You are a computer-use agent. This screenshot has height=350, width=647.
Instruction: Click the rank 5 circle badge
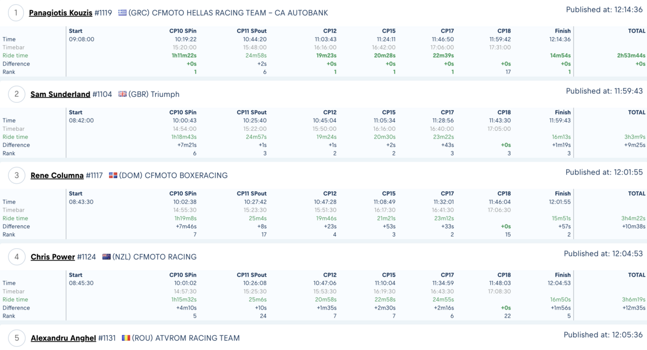coord(17,338)
